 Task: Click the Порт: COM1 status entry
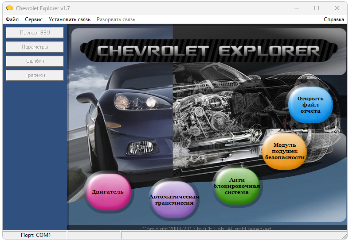(35, 235)
